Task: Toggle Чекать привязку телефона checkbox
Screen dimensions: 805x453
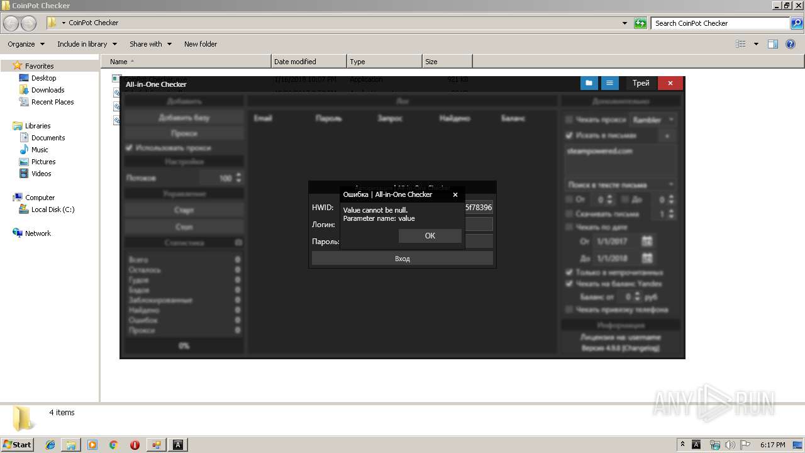Action: 569,310
